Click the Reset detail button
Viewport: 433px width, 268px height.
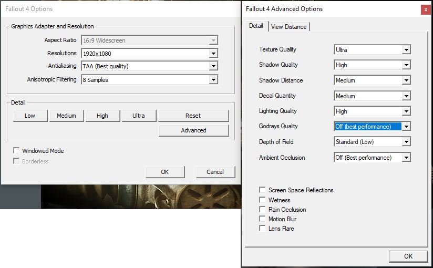[x=193, y=116]
